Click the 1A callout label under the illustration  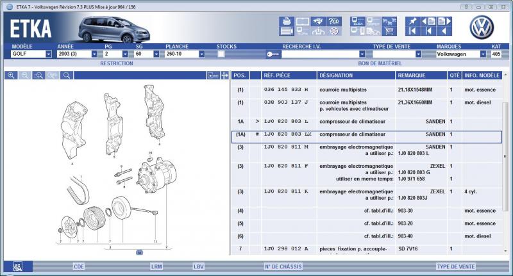(x=139, y=252)
